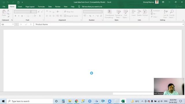Screen dimensions: 185x104
Task: Open the Name Box dropdown arrow
Action: pos(13,24)
